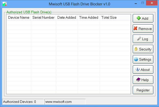The width and height of the screenshot is (159, 107).
Task: Click the gear Settings icon
Action: pyautogui.click(x=136, y=59)
